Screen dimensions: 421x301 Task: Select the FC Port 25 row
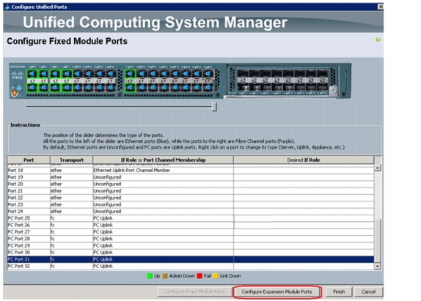(191, 218)
